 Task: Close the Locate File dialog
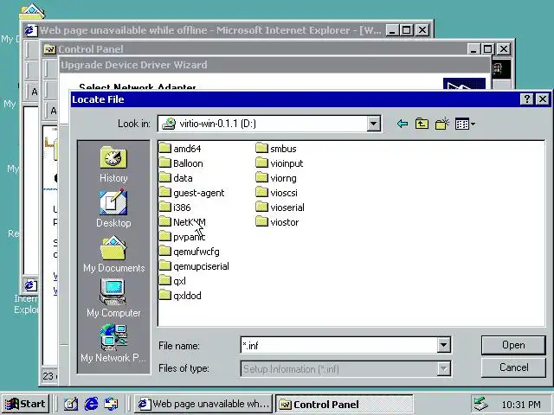543,99
